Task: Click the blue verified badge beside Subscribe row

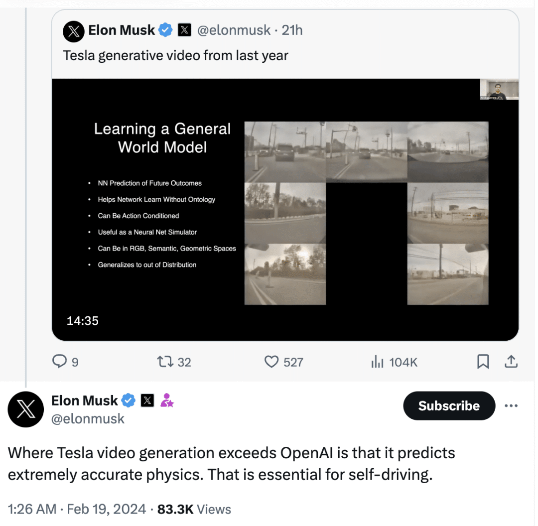Action: (x=129, y=400)
